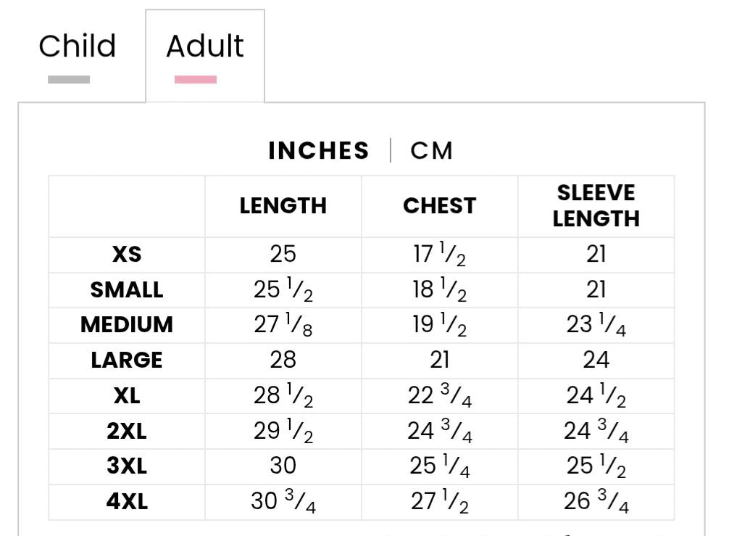Click the SLEEVE LENGTH column header
Viewport: 729px width, 536px height.
coord(596,206)
